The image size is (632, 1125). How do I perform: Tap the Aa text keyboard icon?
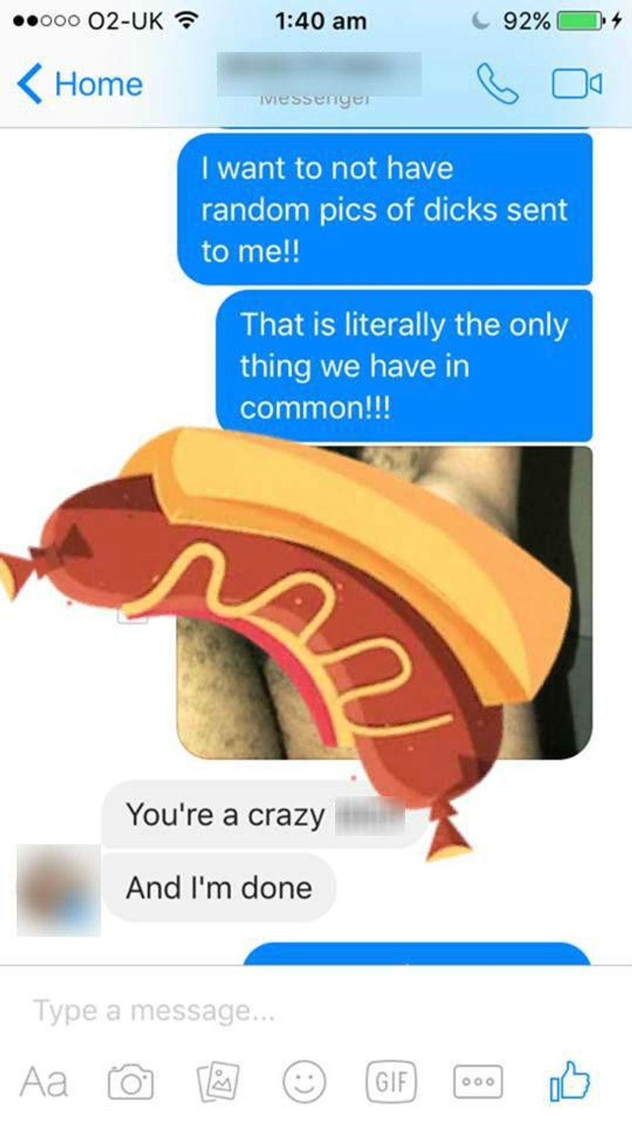[x=43, y=1082]
